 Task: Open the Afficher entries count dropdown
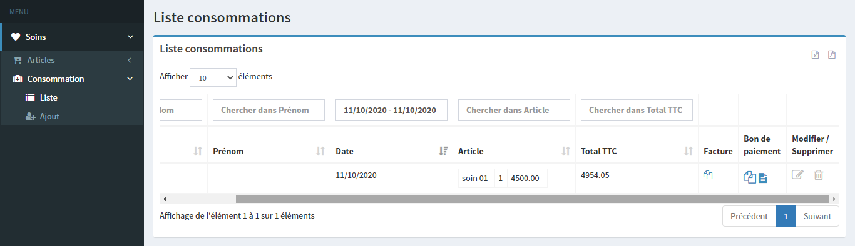[213, 77]
